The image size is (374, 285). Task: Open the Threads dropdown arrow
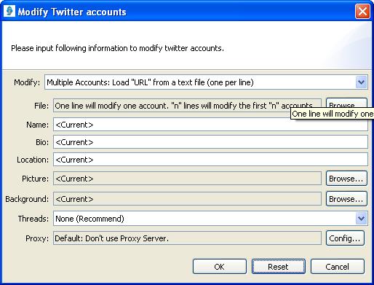(x=361, y=219)
